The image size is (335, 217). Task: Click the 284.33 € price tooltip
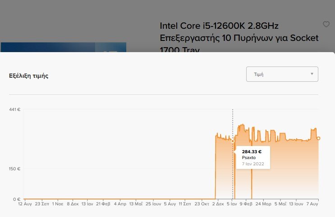pos(252,151)
